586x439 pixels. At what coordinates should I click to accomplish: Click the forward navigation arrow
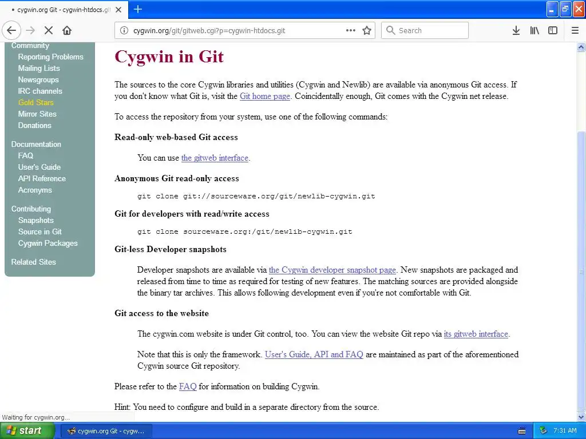[31, 30]
